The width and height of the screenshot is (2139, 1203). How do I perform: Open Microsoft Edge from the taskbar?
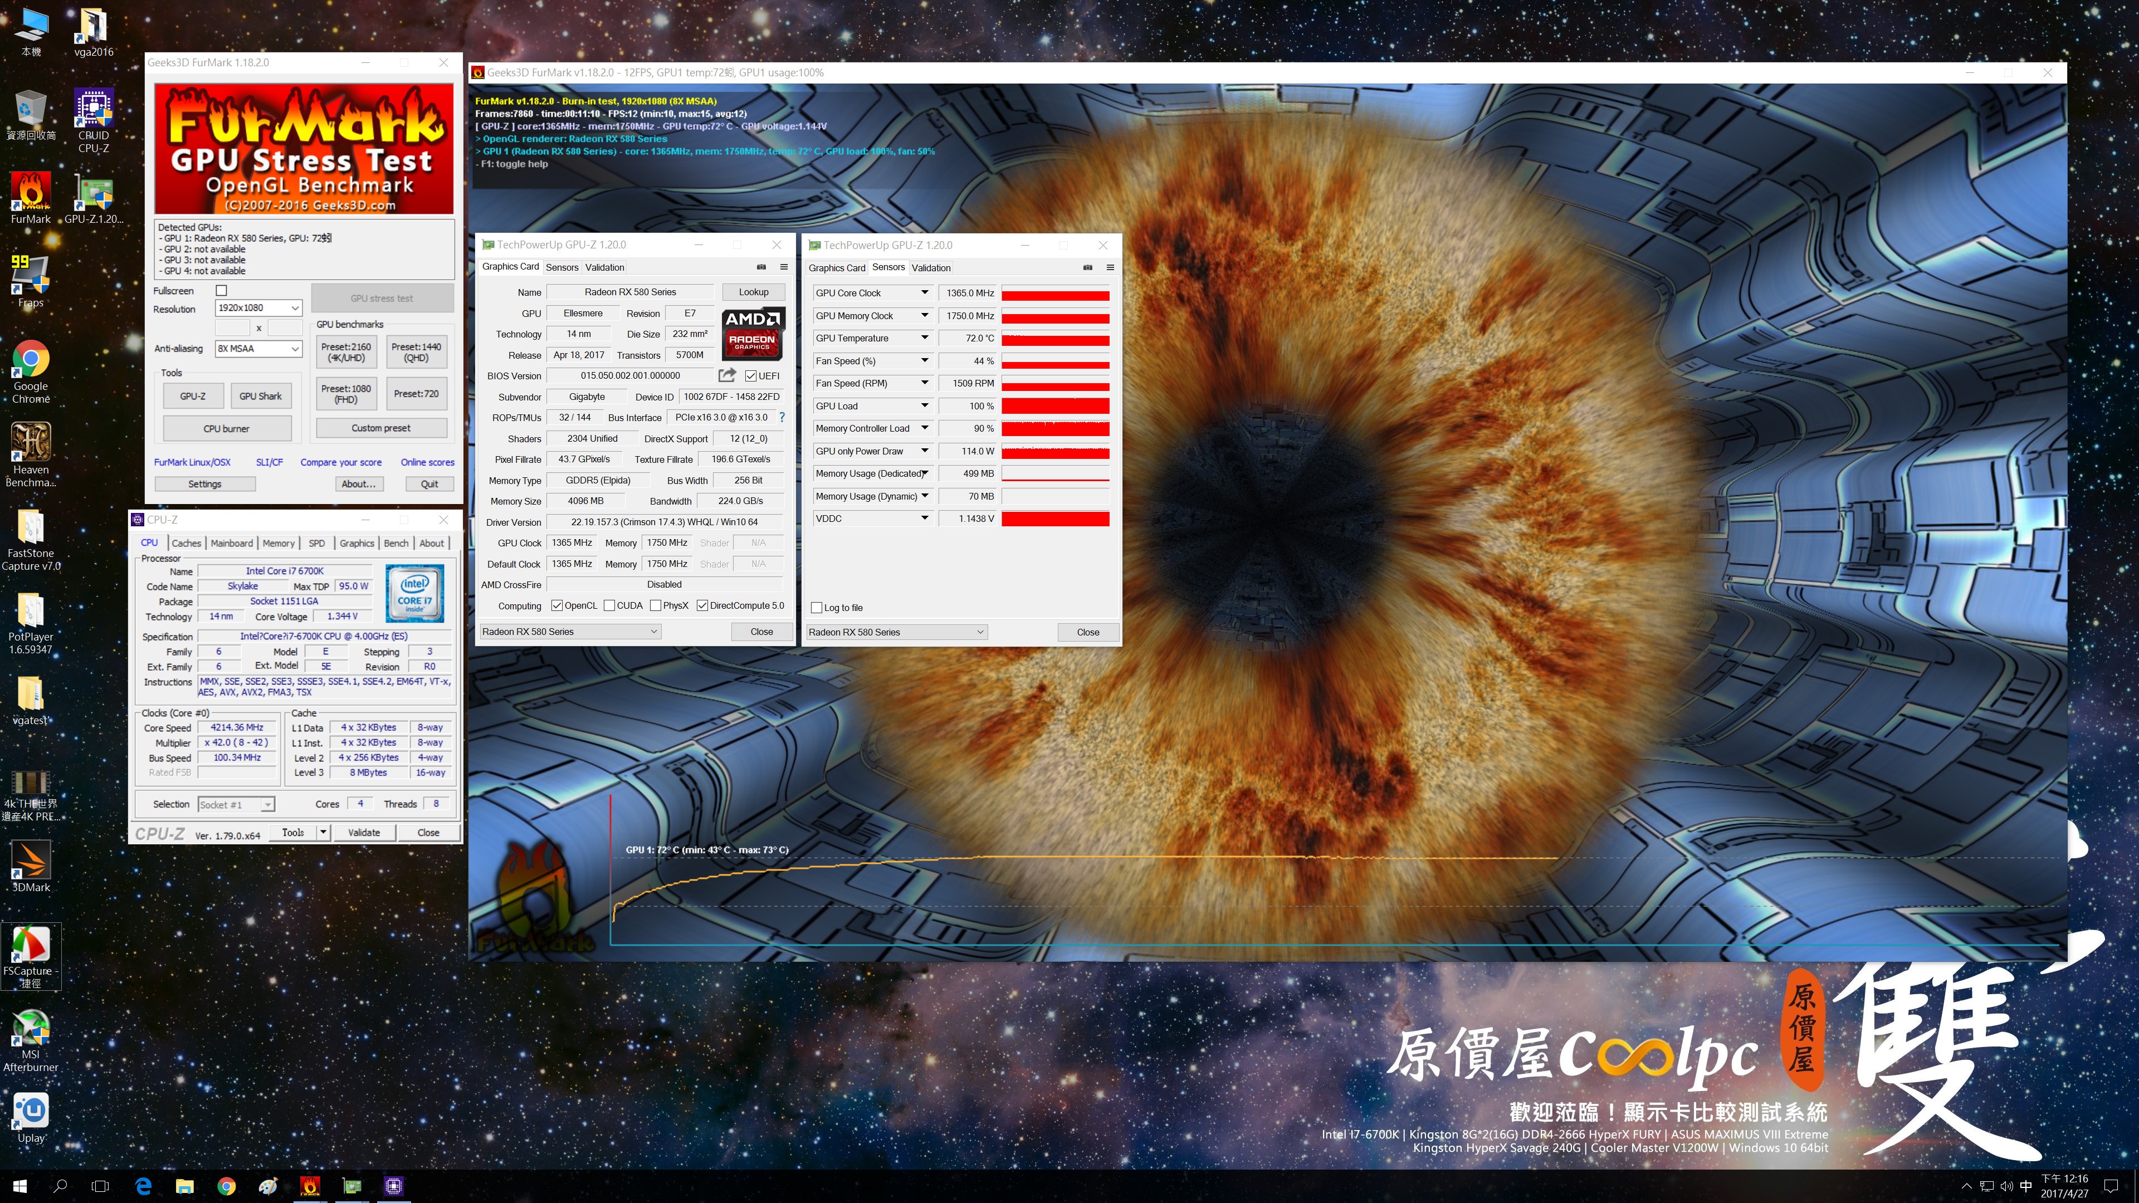point(143,1186)
